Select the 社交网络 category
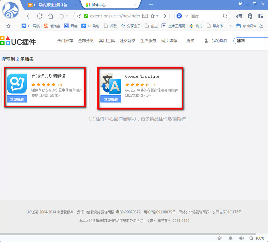This screenshot has height=242, width=268. pyautogui.click(x=127, y=41)
